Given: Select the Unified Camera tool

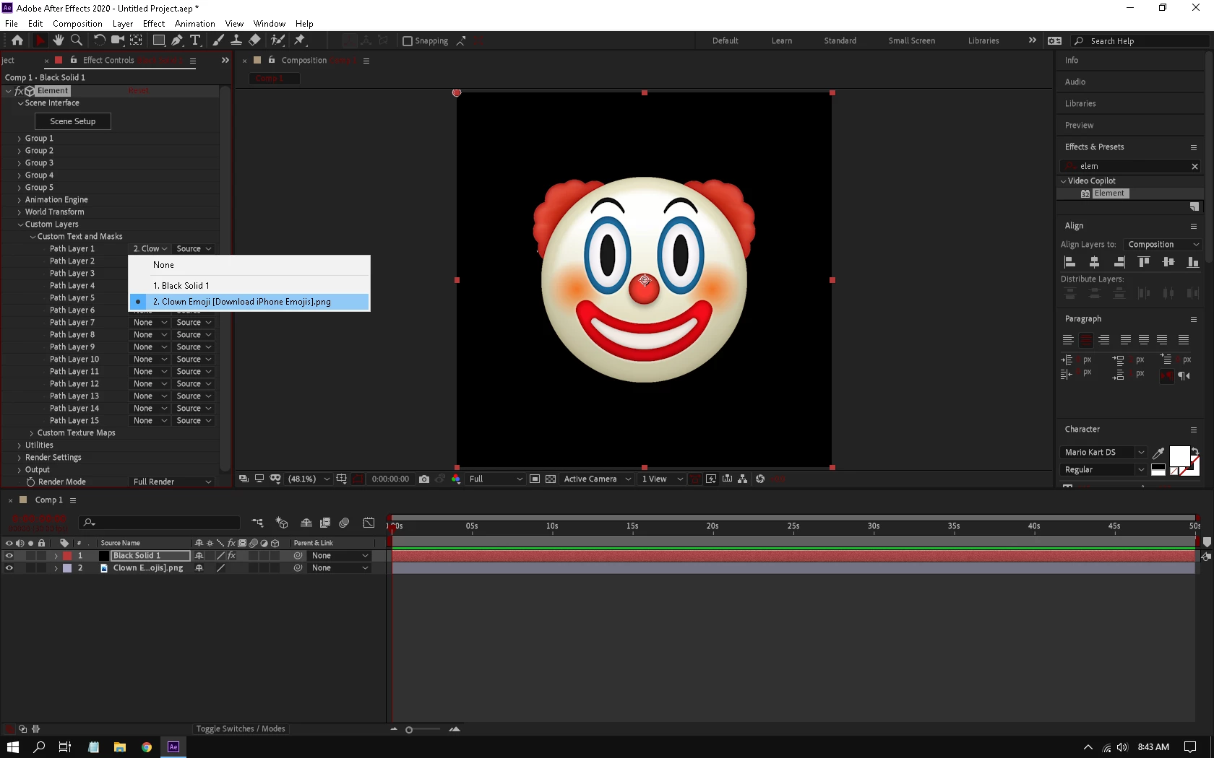Looking at the screenshot, I should pyautogui.click(x=117, y=40).
